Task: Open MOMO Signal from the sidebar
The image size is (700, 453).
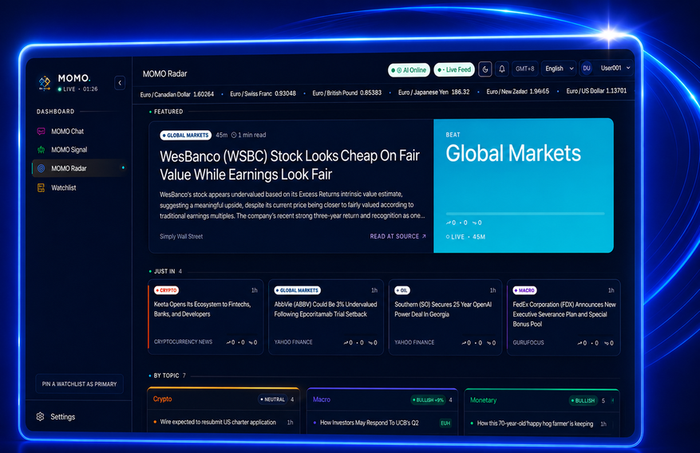Action: click(78, 149)
